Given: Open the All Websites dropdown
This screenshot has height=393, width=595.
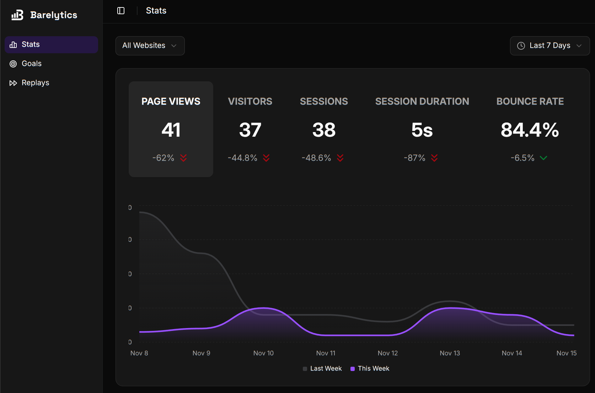Looking at the screenshot, I should tap(150, 46).
